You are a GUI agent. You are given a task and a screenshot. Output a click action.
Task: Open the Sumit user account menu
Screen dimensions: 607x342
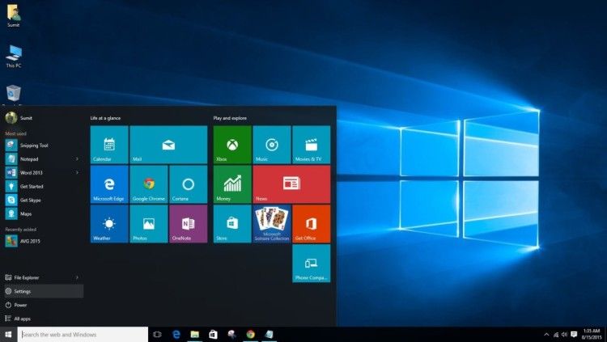pos(19,117)
